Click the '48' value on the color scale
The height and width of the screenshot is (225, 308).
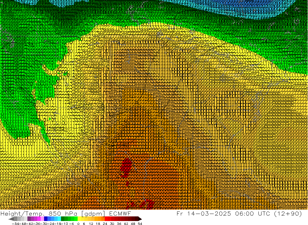pos(133,224)
